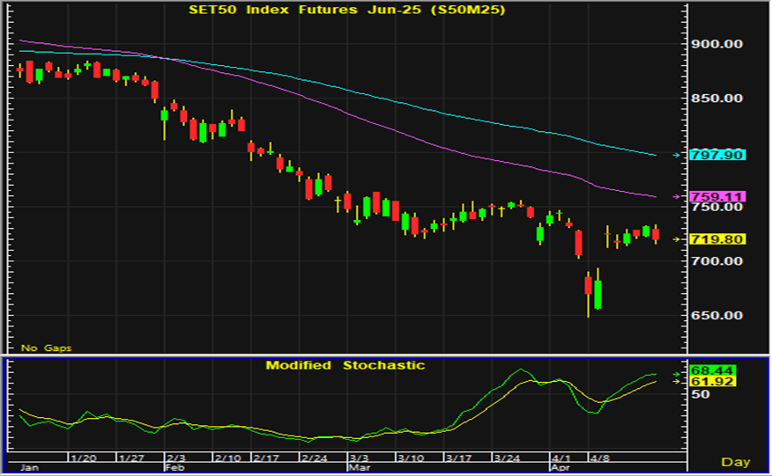Select the green 68.44 stochastic value
772x476 pixels.
coord(712,370)
